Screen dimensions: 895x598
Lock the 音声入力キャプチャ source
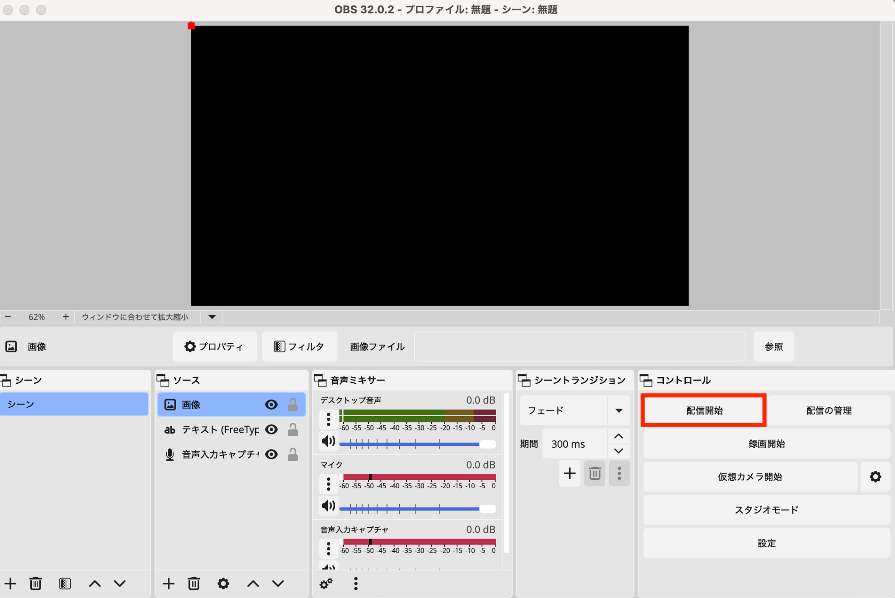tap(293, 455)
